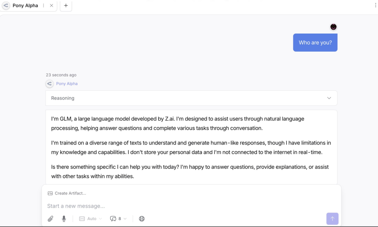Click the Who are you? message bubble
The width and height of the screenshot is (378, 227).
315,43
